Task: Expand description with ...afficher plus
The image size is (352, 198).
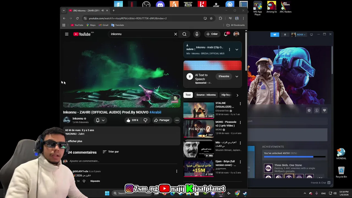Action: pyautogui.click(x=74, y=141)
